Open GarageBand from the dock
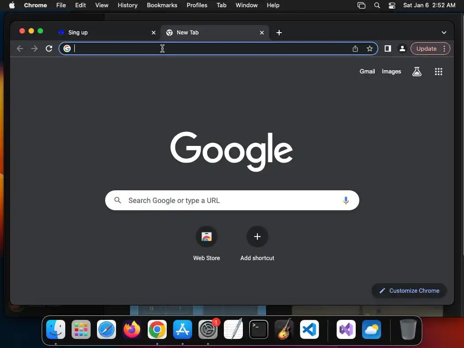 (x=284, y=329)
